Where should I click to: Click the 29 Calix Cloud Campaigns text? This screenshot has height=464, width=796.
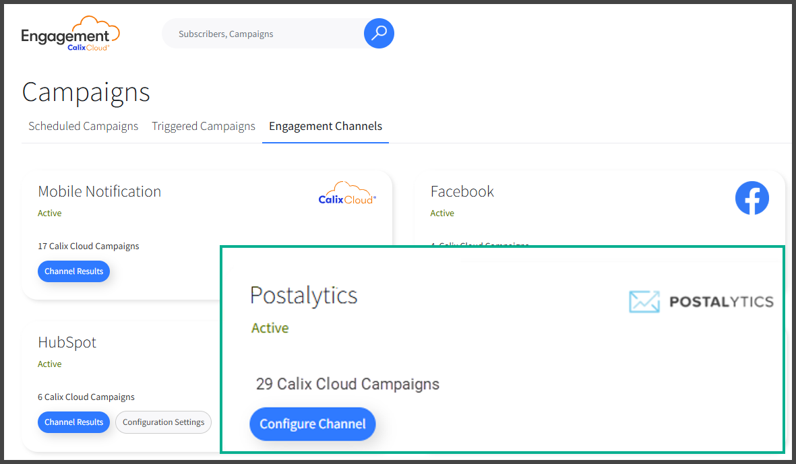coord(347,384)
